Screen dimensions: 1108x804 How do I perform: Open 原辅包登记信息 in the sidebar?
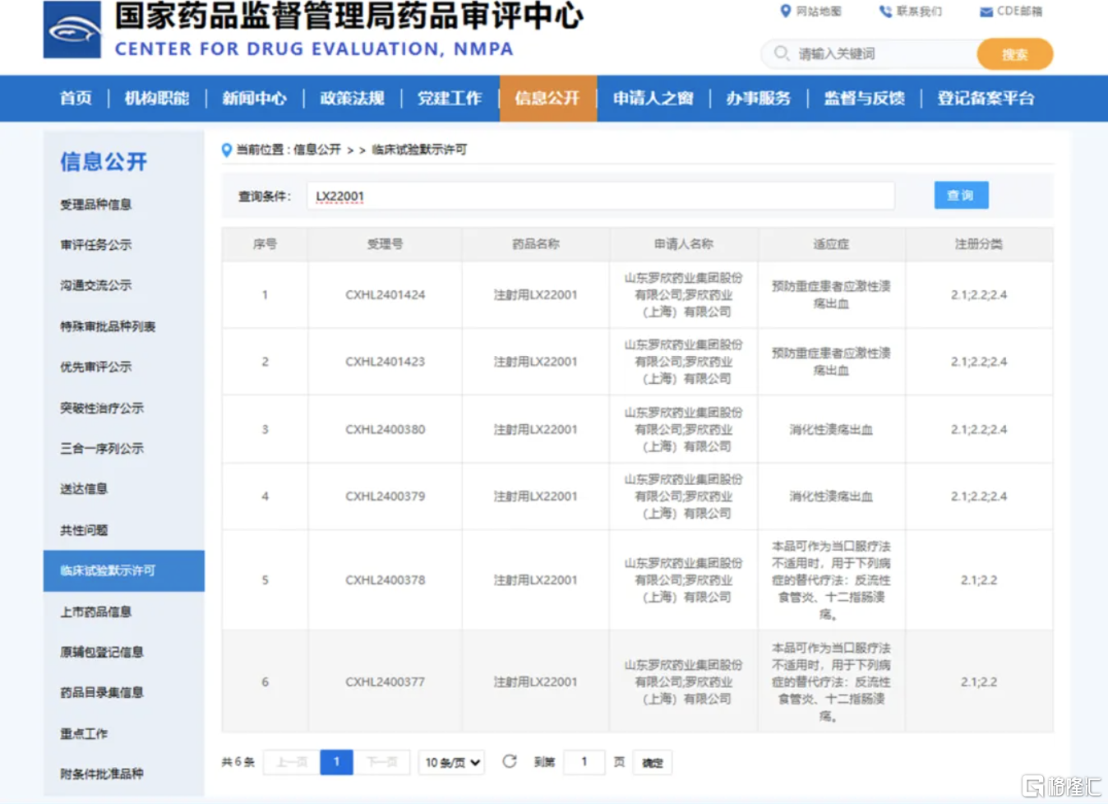(x=102, y=652)
